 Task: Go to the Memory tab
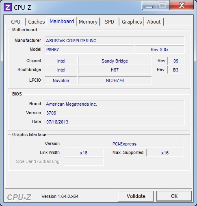(x=88, y=22)
